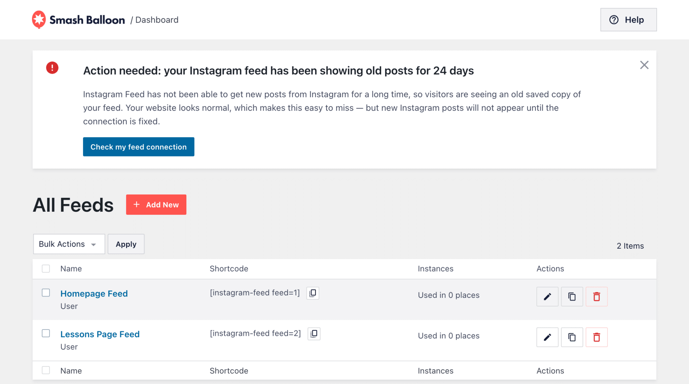Duplicate the Homepage Feed
Viewport: 689px width, 384px height.
(x=572, y=296)
